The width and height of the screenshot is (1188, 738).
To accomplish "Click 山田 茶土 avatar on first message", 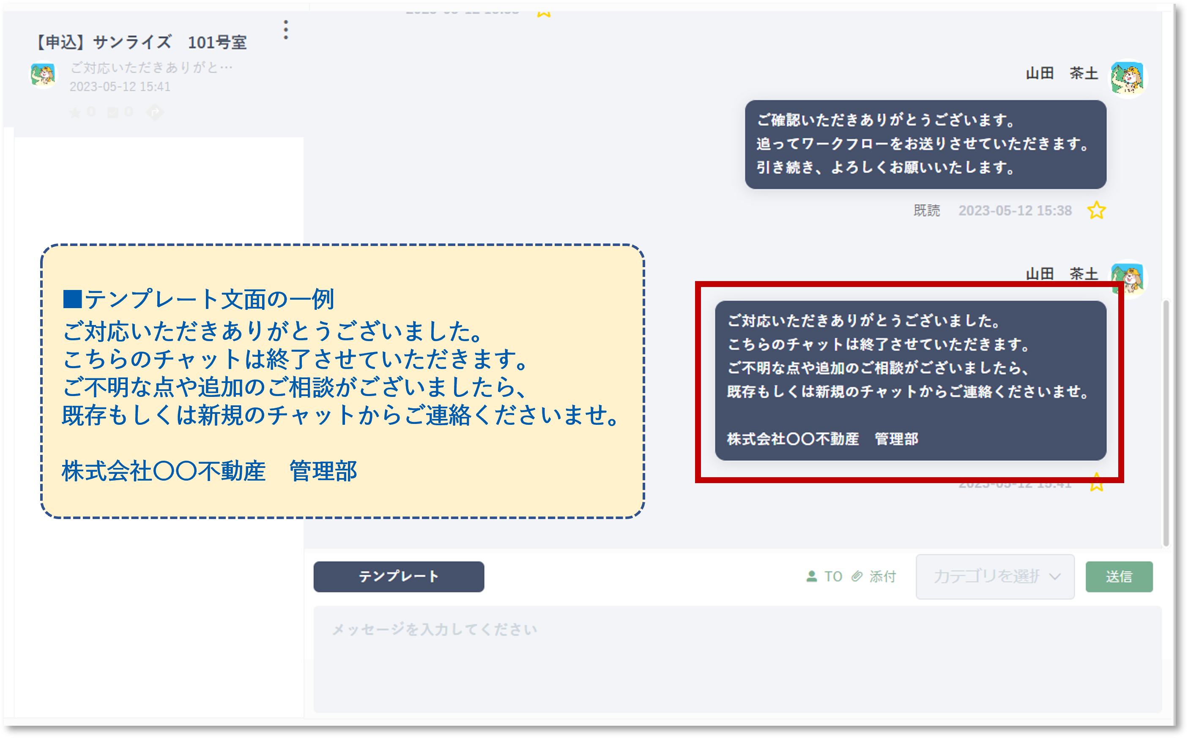I will pos(1128,79).
